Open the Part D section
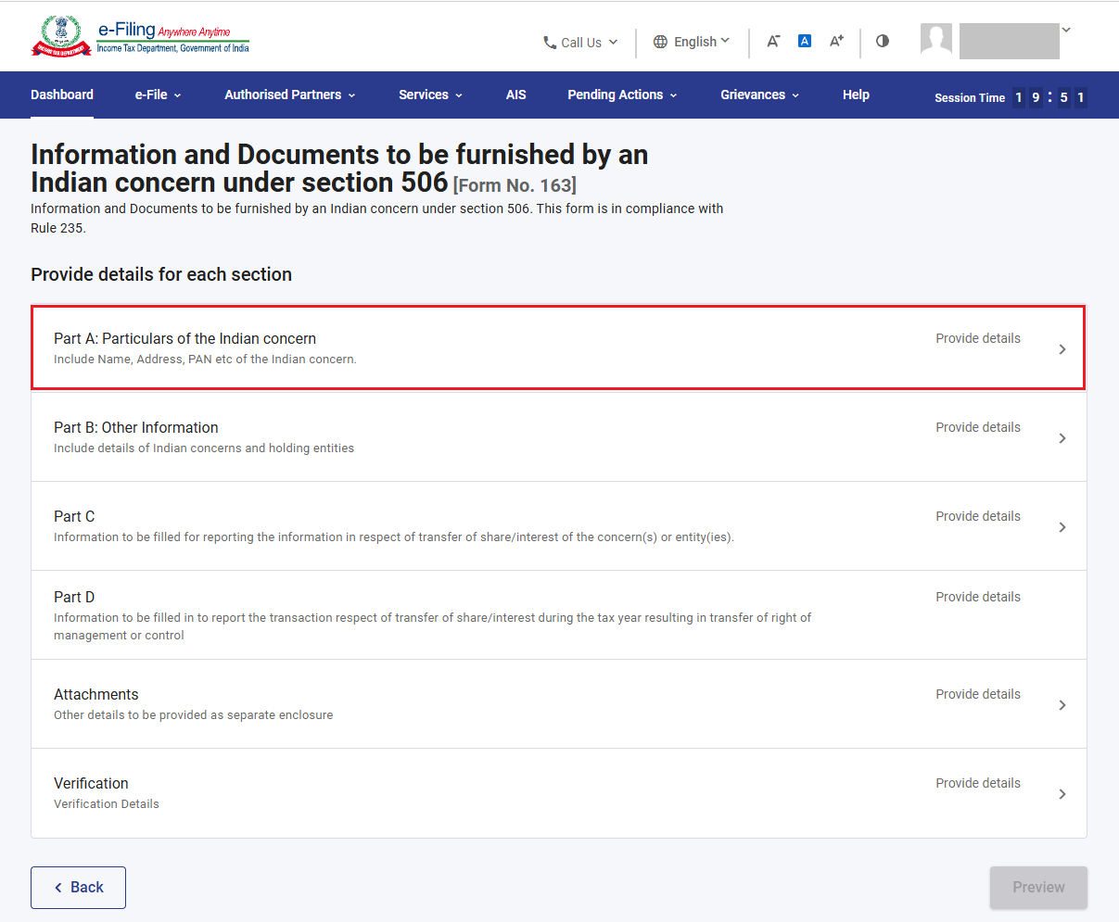Screen dimensions: 1119x922 (558, 615)
